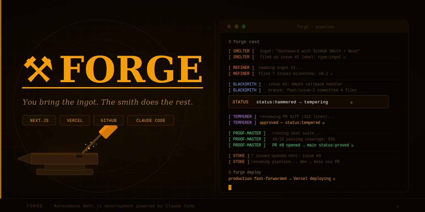This screenshot has height=212, width=425.
Task: Click the STOKE line "resuming pipeline... dev → main"
Action: coord(284,162)
